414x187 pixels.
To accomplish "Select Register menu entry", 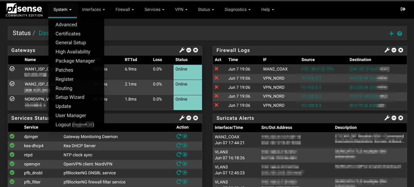I will [64, 79].
